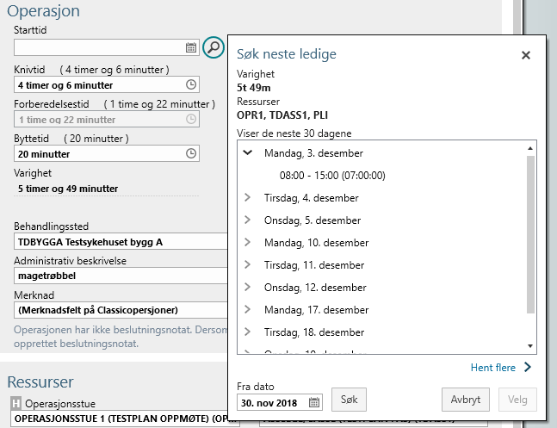Select the 08:00 - 15:00 time slot

point(332,175)
